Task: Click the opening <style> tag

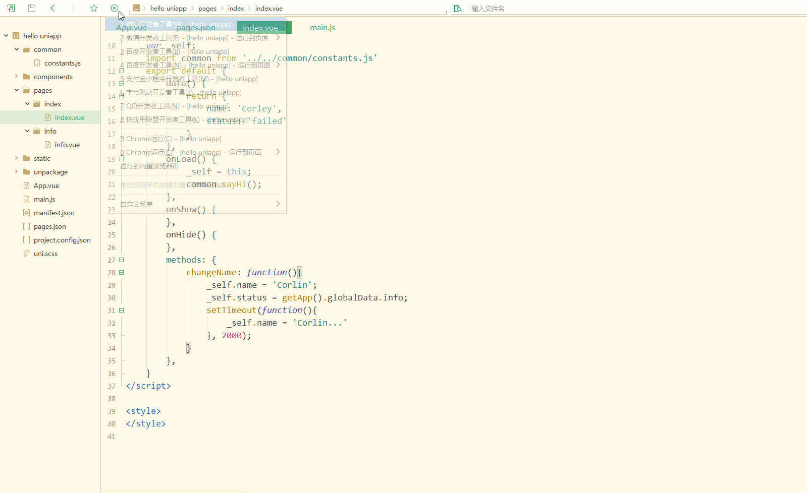Action: [x=143, y=411]
